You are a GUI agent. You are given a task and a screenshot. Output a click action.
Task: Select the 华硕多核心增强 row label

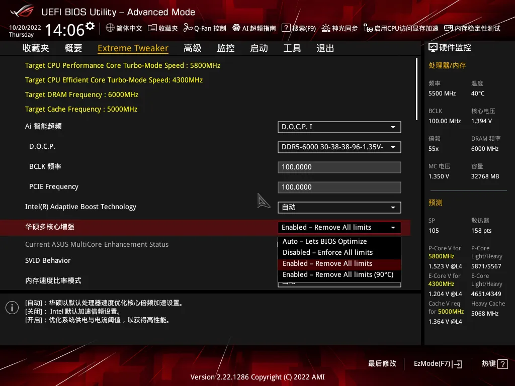pos(50,227)
